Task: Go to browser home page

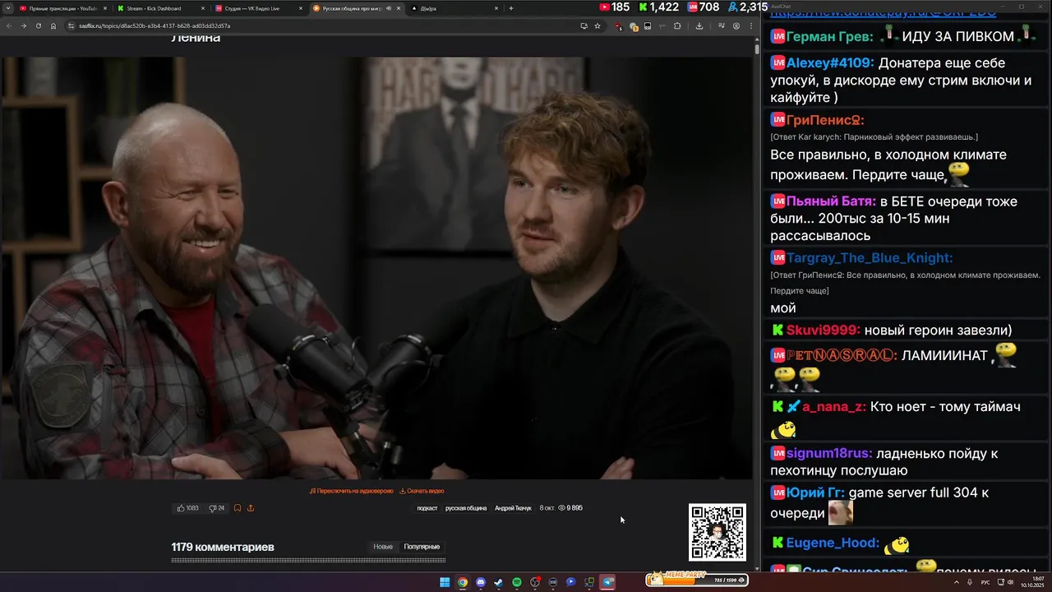Action: click(x=53, y=25)
